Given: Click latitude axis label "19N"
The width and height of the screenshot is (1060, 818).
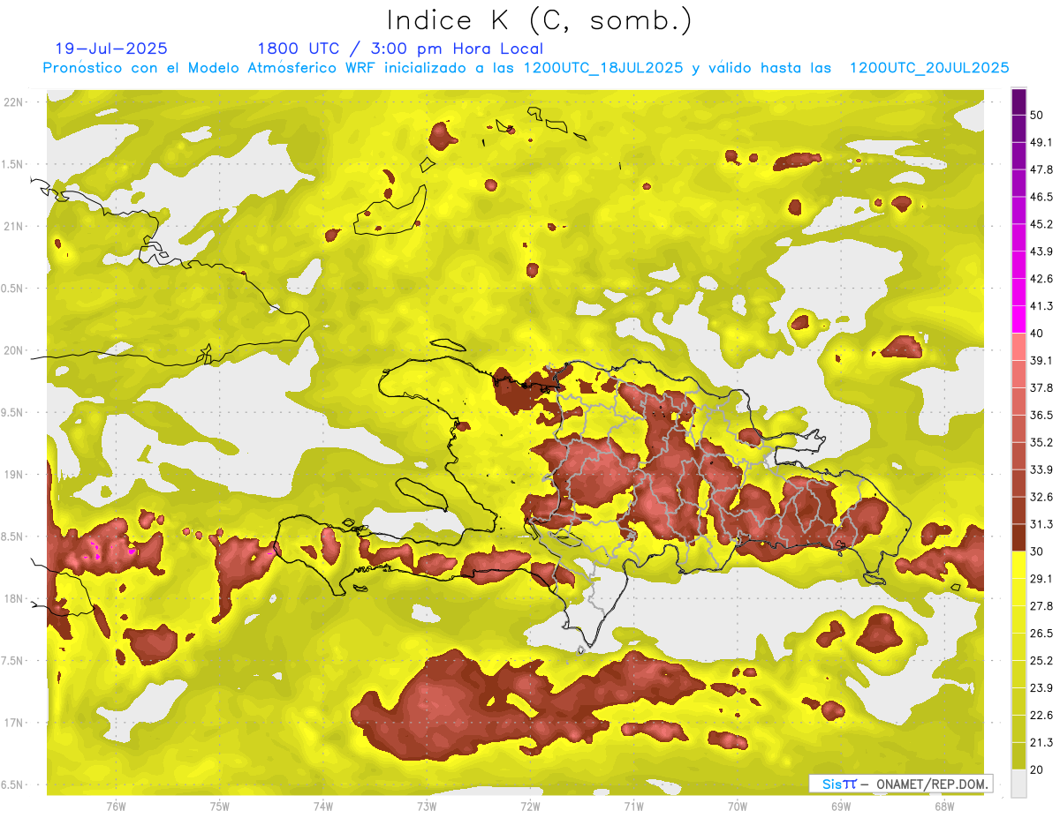Looking at the screenshot, I should 14,475.
